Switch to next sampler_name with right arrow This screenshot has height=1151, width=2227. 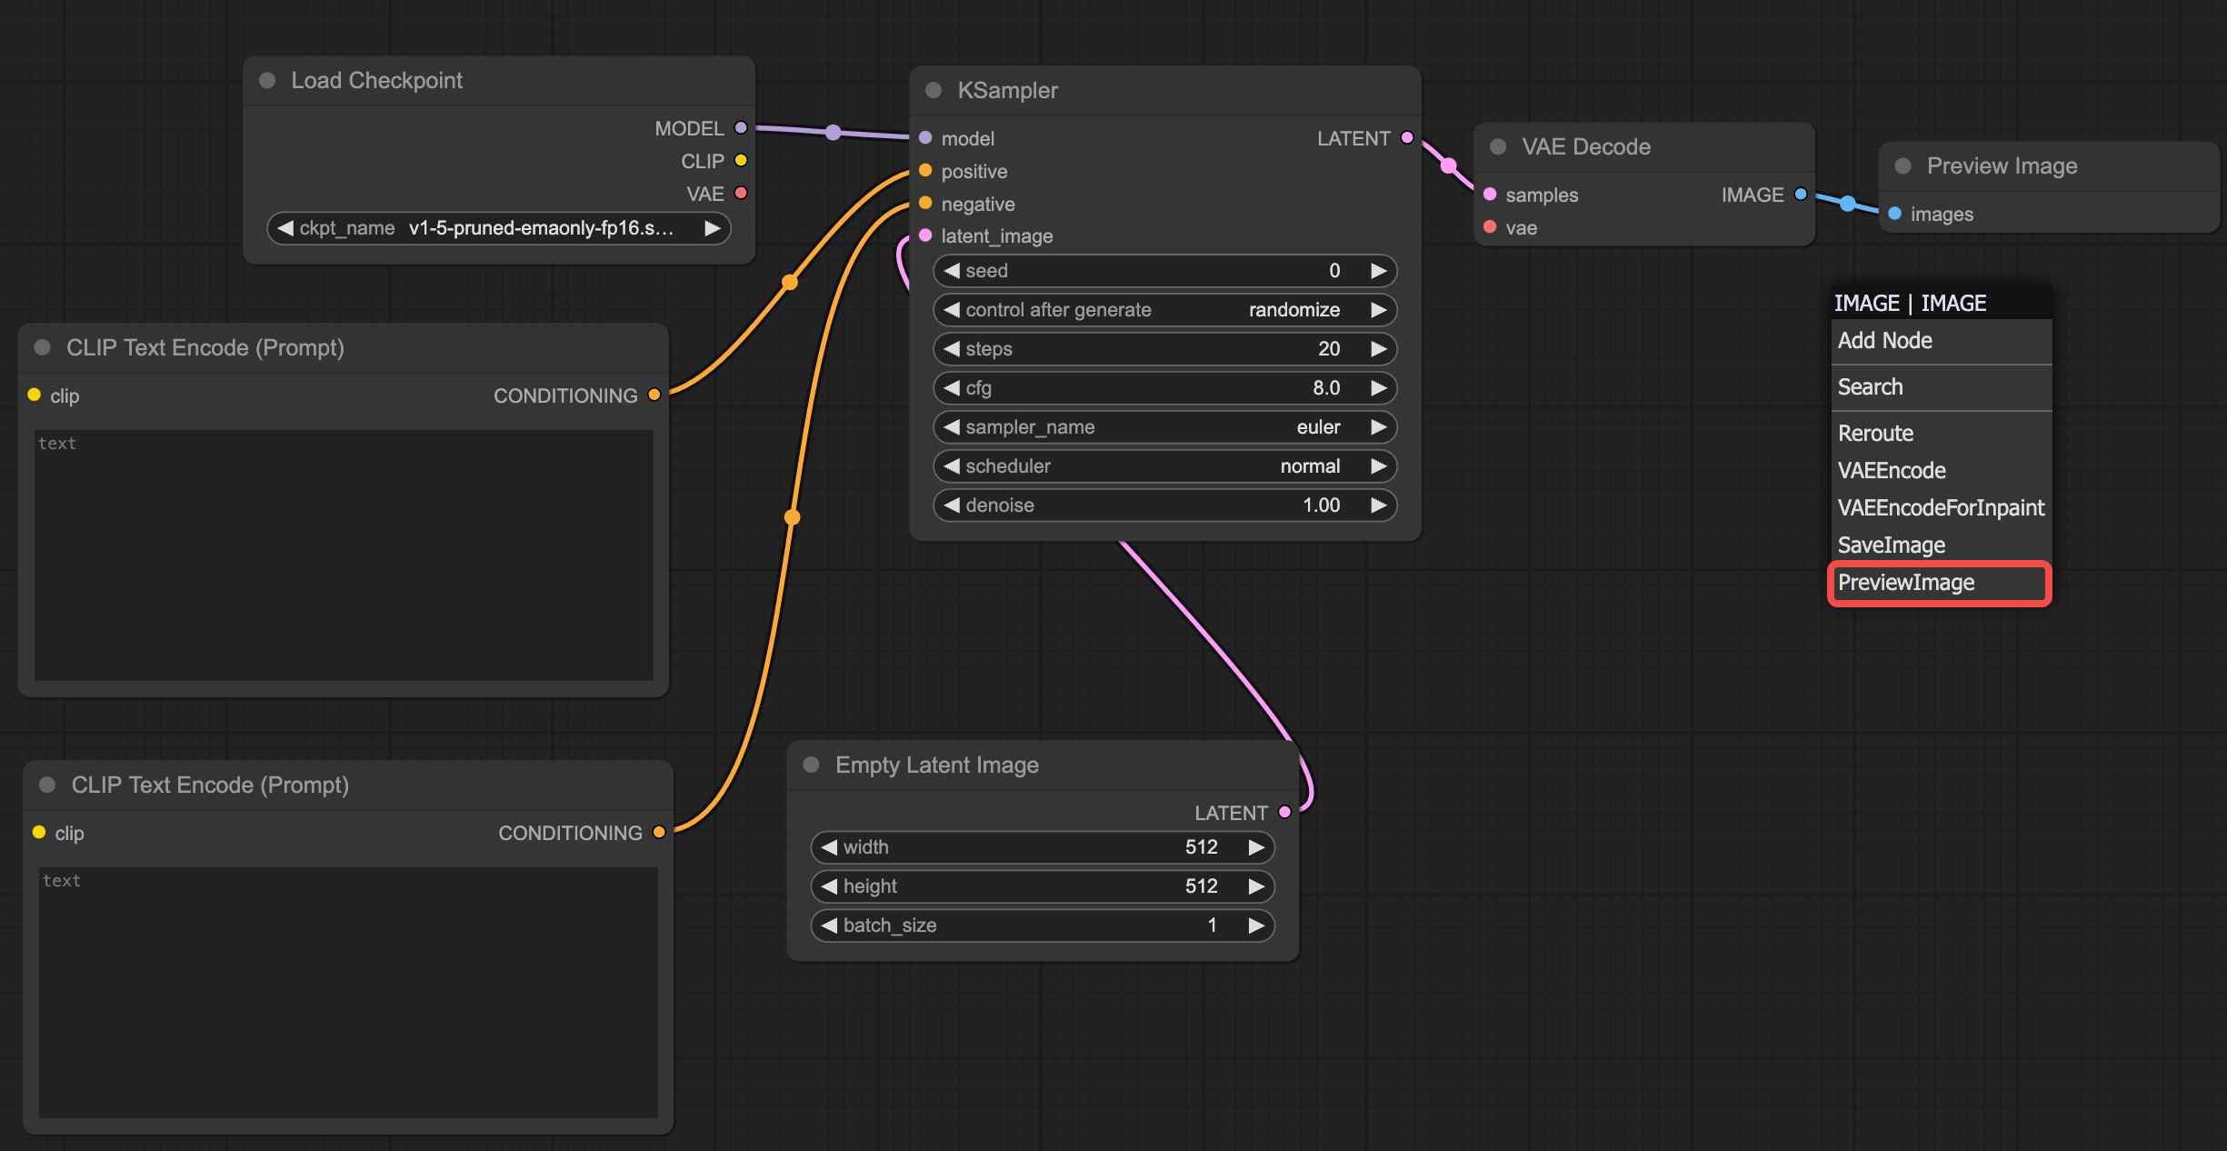(1379, 427)
